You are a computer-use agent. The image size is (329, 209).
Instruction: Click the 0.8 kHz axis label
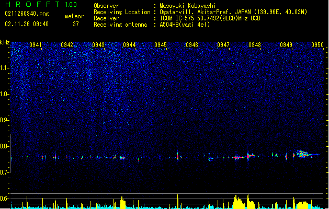coord(5,146)
